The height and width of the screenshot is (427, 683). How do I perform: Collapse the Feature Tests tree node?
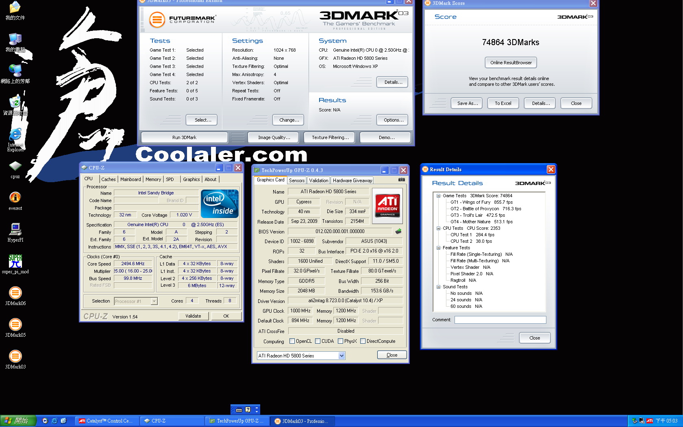[438, 248]
